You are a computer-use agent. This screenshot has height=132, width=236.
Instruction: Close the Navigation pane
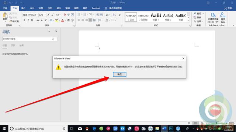click(x=56, y=31)
